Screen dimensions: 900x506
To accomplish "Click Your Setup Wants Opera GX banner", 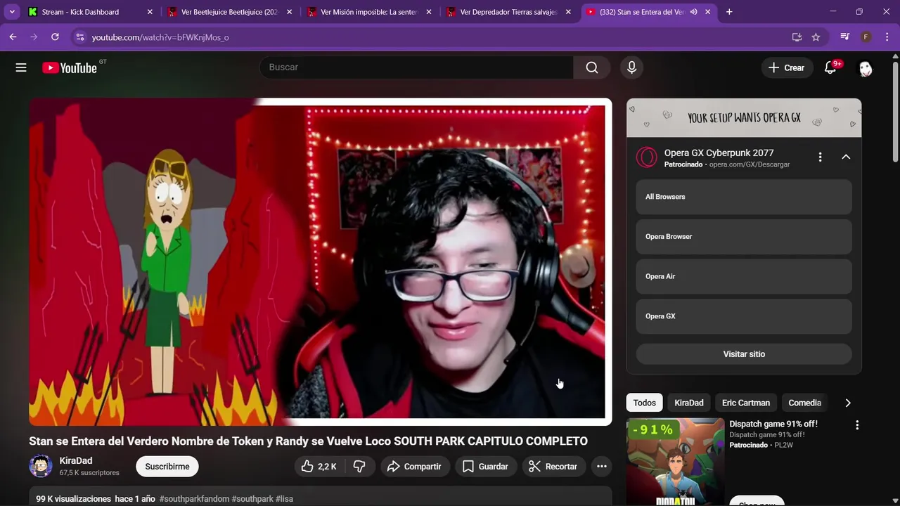I will 744,118.
